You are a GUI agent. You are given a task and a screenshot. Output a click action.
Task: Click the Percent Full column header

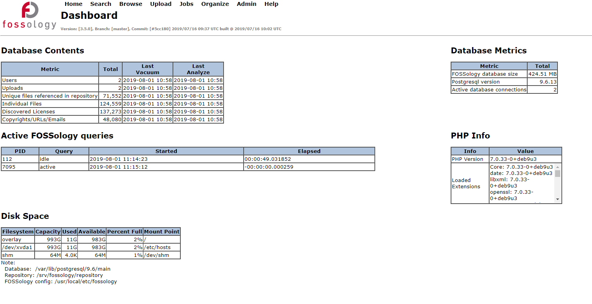(x=125, y=231)
